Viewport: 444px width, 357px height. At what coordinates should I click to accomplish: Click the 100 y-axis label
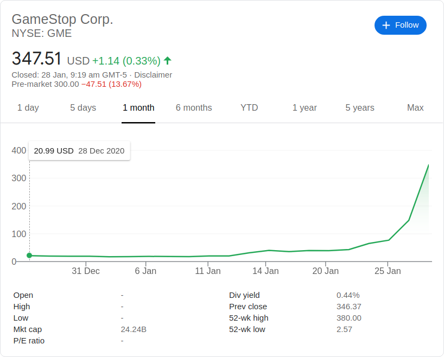tap(19, 234)
